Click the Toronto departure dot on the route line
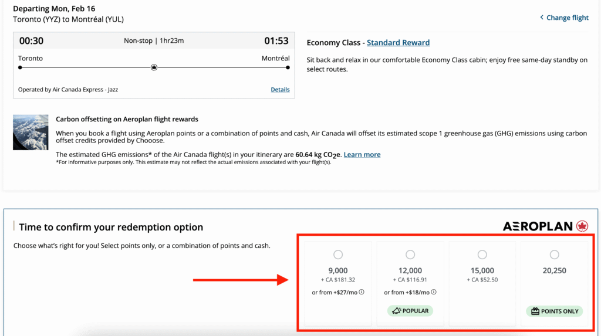The height and width of the screenshot is (336, 601). point(20,67)
